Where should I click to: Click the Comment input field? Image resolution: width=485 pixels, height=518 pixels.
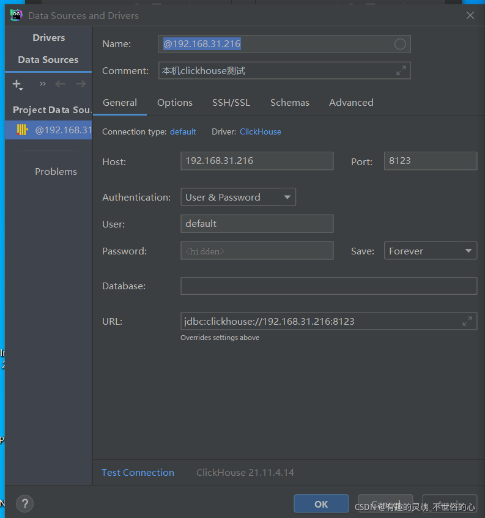point(284,70)
